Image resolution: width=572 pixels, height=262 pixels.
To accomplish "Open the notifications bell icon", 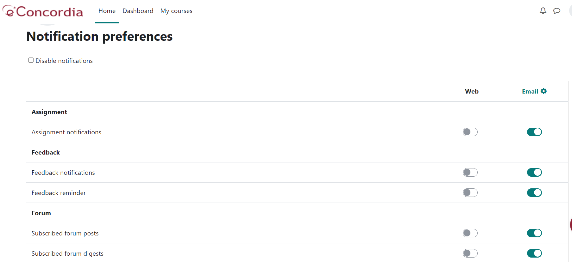I will (543, 11).
